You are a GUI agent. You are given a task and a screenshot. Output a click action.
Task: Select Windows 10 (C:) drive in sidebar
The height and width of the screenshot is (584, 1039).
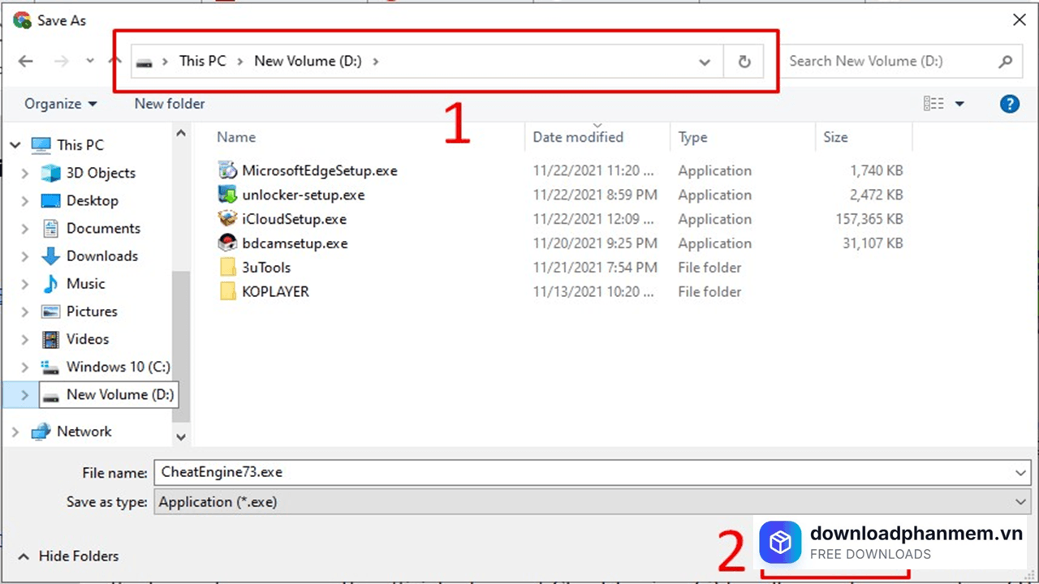point(118,367)
